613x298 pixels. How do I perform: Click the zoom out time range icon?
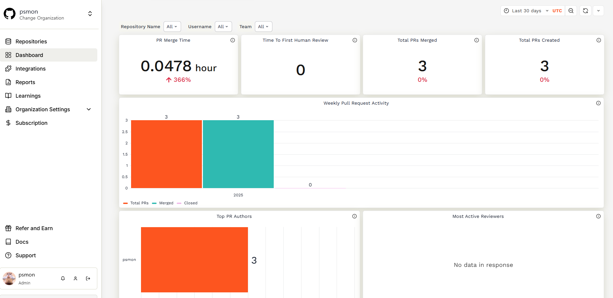(x=571, y=11)
